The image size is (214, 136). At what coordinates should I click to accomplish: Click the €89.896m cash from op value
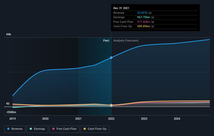point(144,26)
